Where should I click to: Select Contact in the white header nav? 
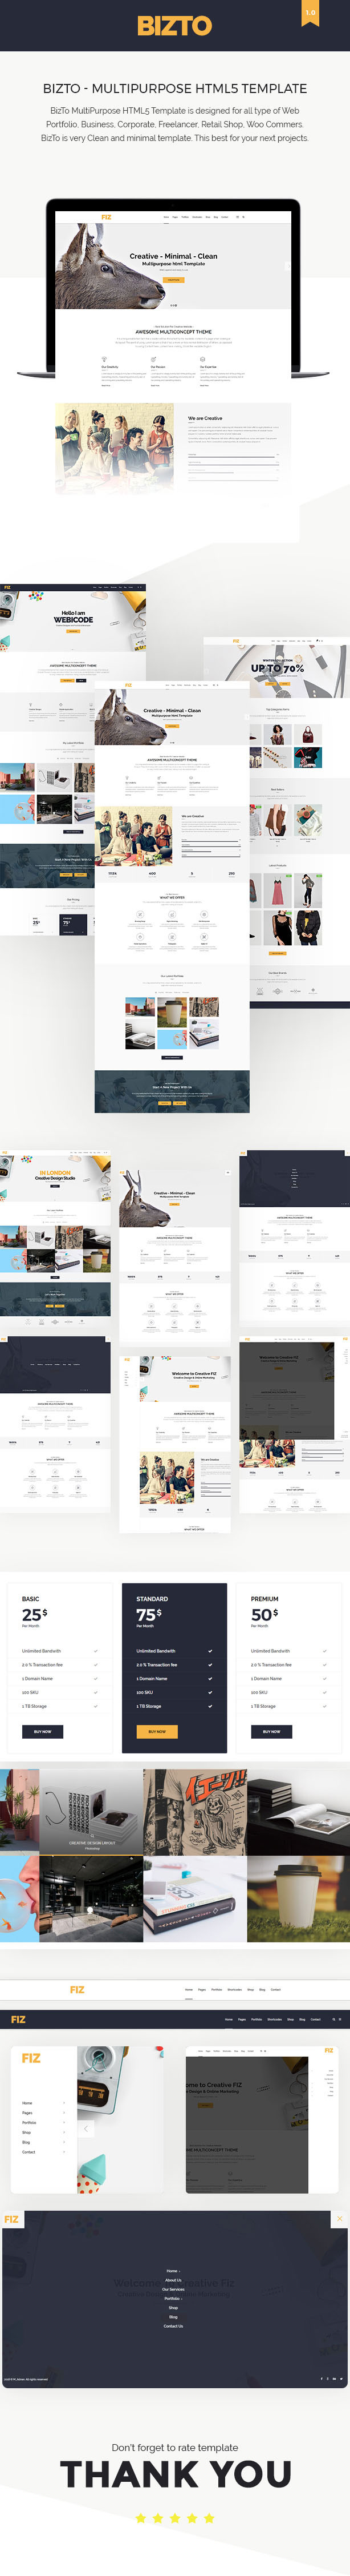pyautogui.click(x=275, y=1989)
